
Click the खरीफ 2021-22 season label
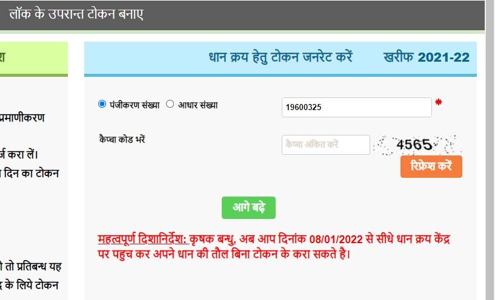[x=426, y=57]
